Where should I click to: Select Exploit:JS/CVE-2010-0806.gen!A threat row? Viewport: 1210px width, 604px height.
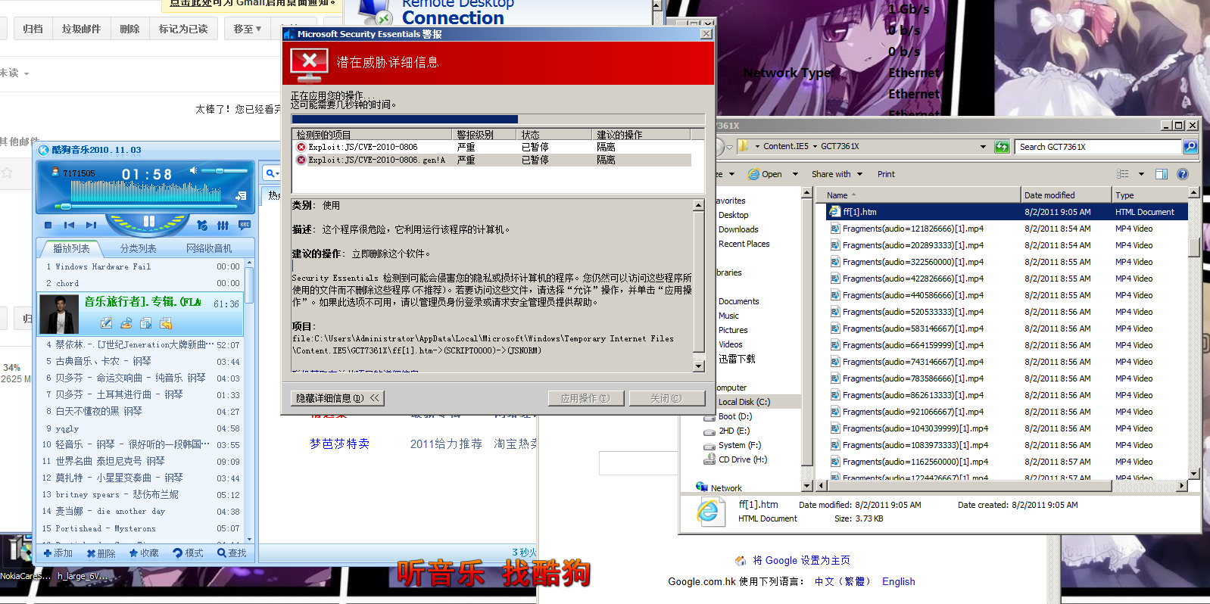point(492,160)
